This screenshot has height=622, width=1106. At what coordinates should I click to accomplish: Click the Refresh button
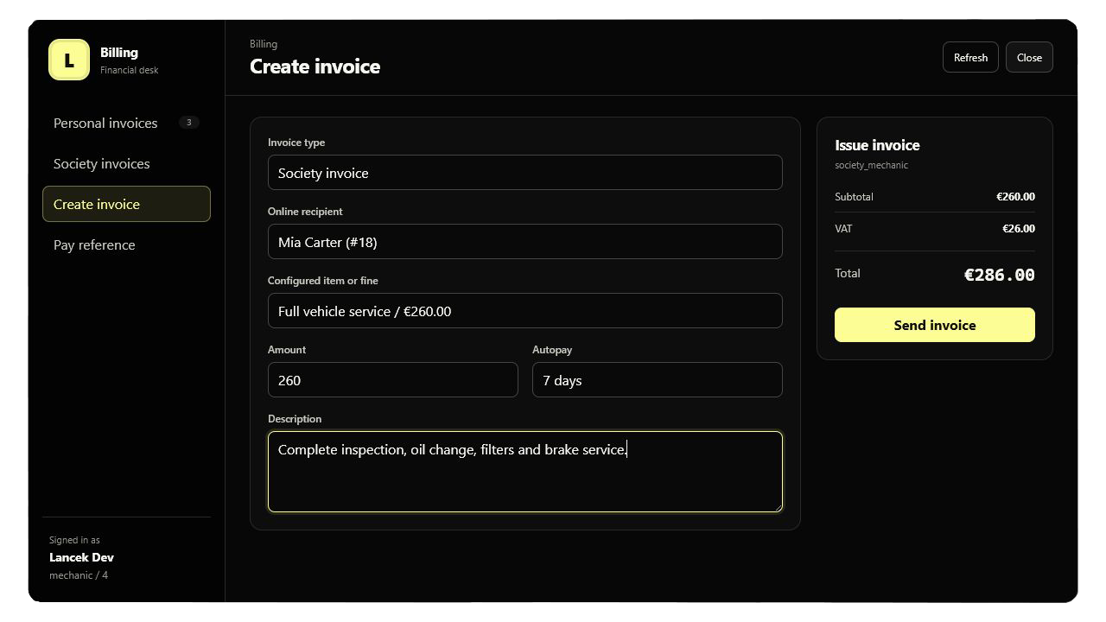(x=970, y=57)
